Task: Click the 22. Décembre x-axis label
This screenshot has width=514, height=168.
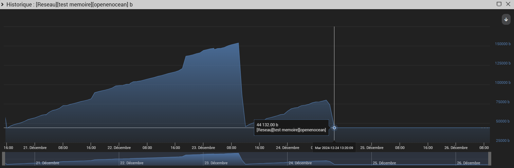Action: (119, 148)
